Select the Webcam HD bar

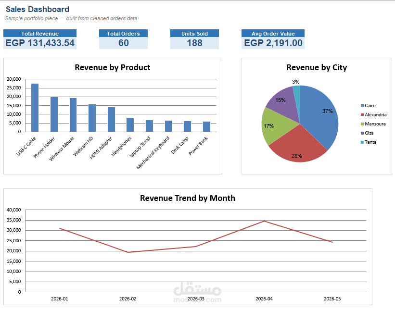(x=92, y=118)
